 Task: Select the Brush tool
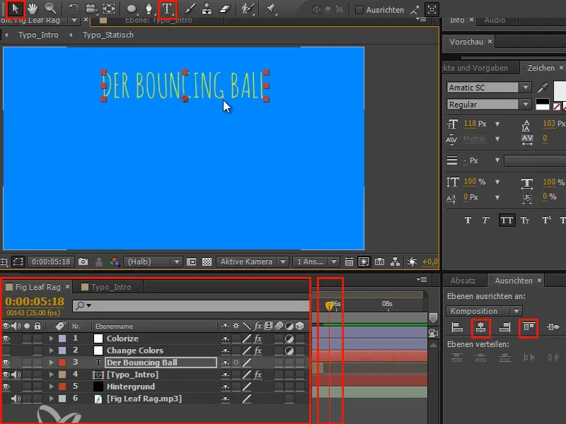190,9
